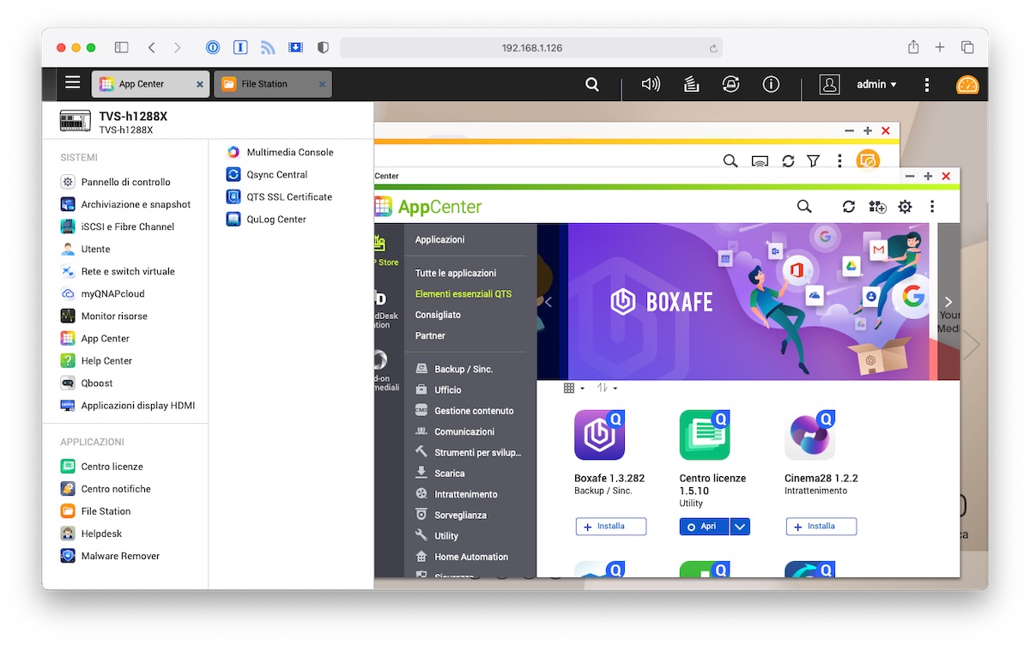Viewport: 1030px width, 645px height.
Task: Open external devices icon in QTS bar
Action: [730, 84]
